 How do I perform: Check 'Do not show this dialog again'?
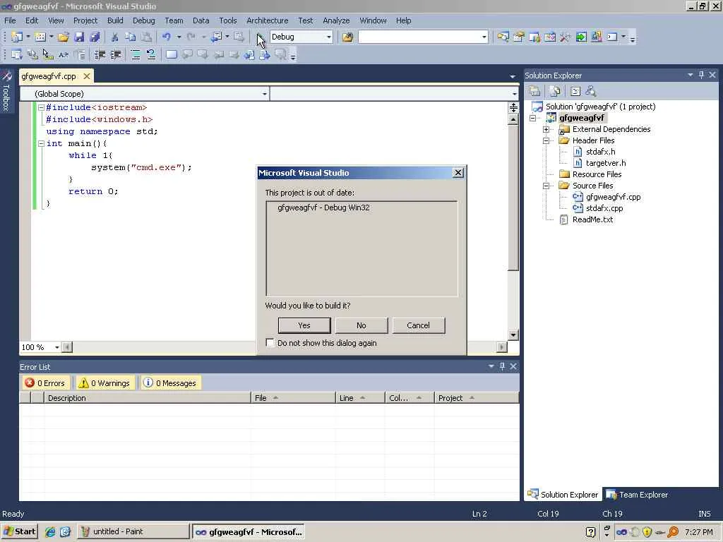(270, 342)
